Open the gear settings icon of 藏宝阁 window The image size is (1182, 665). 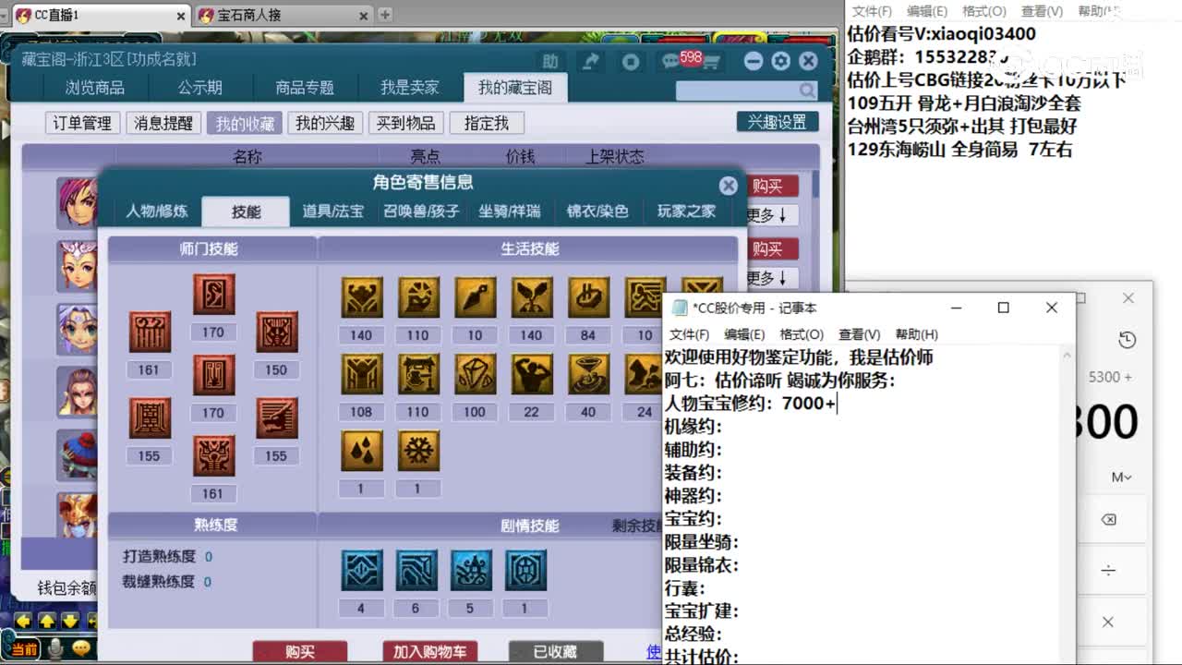pos(781,61)
